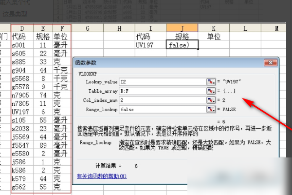Click 单位 header cell in column K

(214, 37)
